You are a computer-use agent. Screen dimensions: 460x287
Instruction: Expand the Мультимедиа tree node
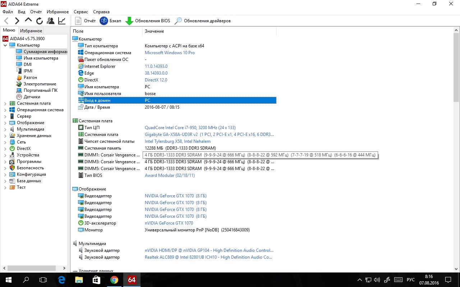(5, 129)
